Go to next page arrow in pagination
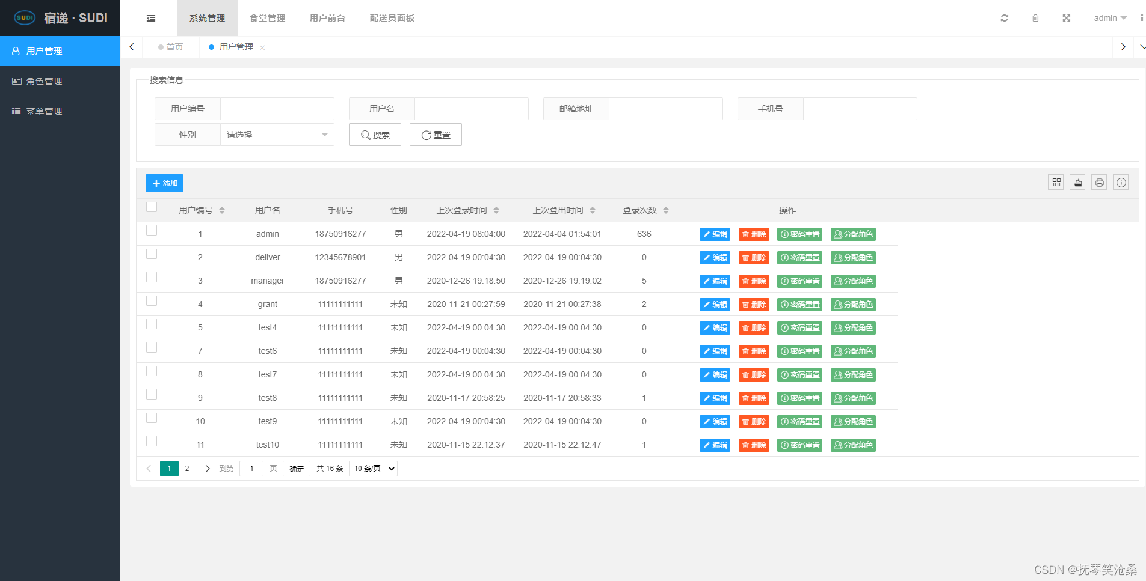The image size is (1146, 581). tap(208, 469)
